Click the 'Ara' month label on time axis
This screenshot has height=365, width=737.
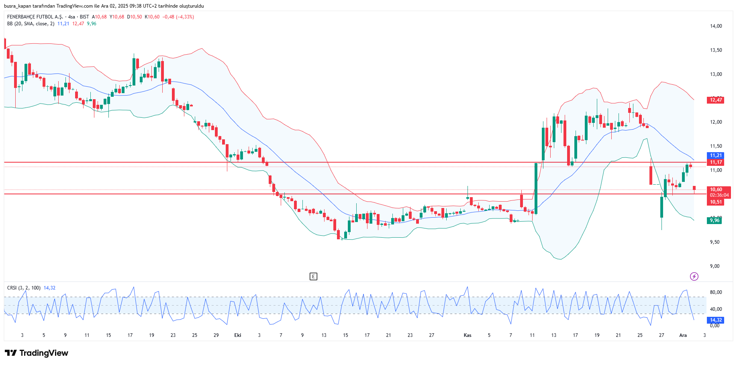pyautogui.click(x=683, y=335)
